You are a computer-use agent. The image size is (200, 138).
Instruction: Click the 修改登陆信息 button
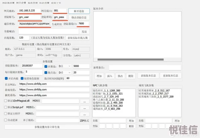pos(79,18)
